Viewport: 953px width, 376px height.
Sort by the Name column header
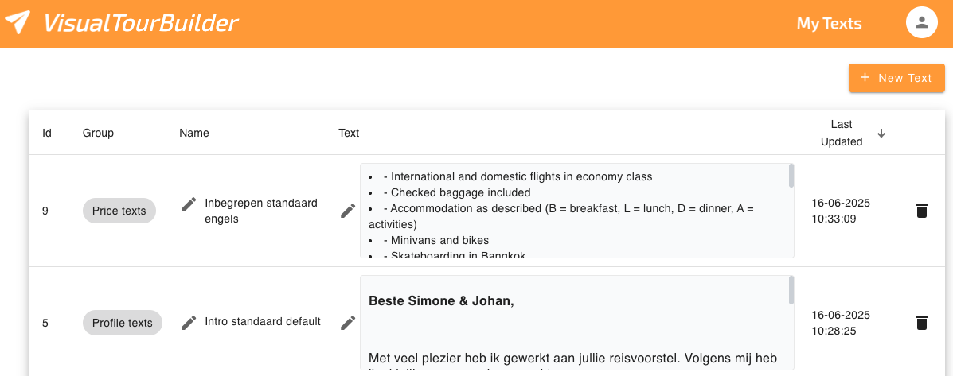pyautogui.click(x=194, y=133)
